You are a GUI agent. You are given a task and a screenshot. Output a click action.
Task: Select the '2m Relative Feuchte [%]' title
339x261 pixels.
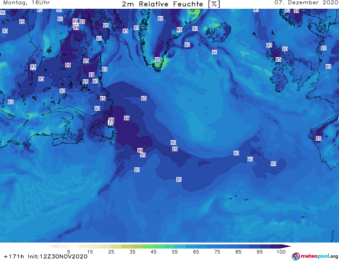(171, 4)
